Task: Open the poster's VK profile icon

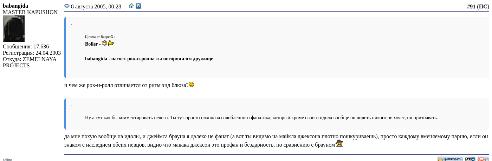Action: pyautogui.click(x=138, y=6)
